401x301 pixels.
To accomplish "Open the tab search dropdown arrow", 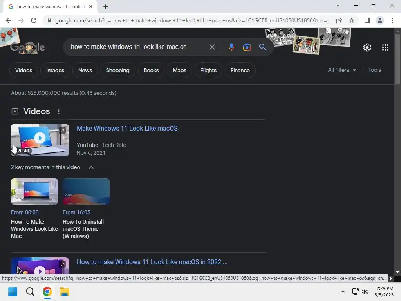I will (338, 5).
